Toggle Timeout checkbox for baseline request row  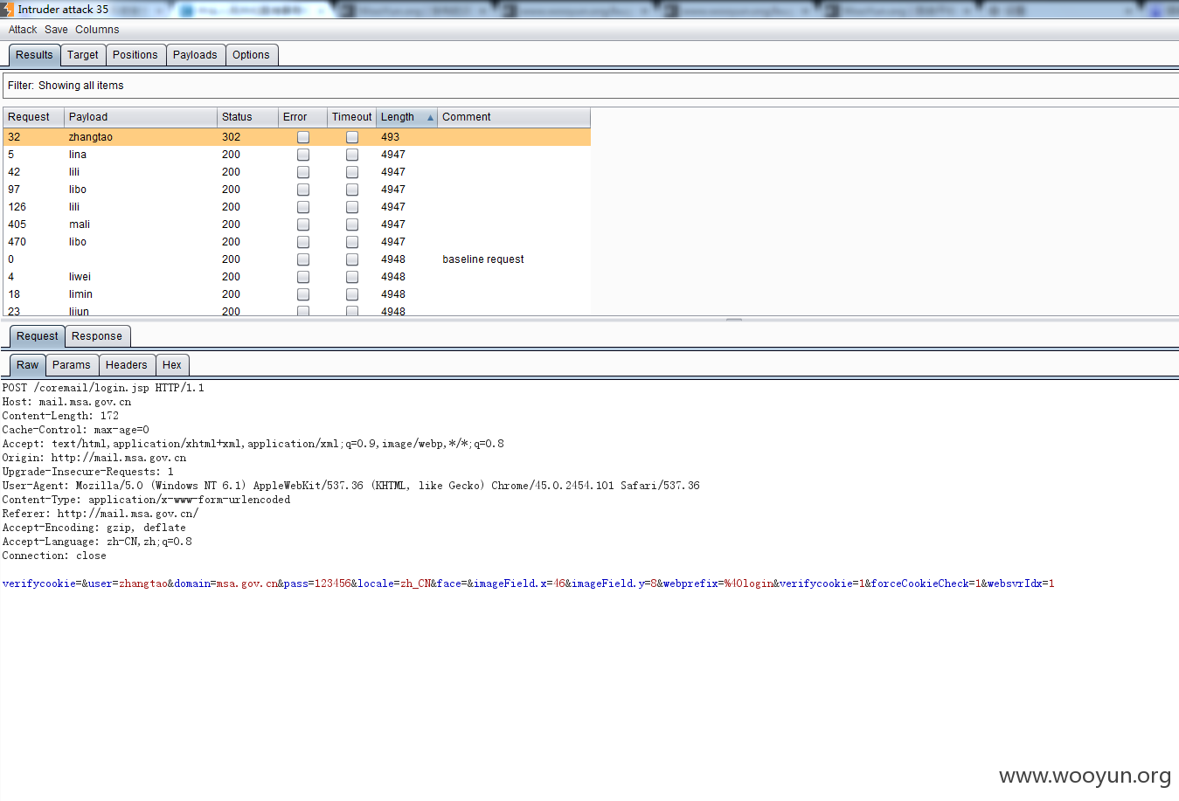(x=352, y=259)
